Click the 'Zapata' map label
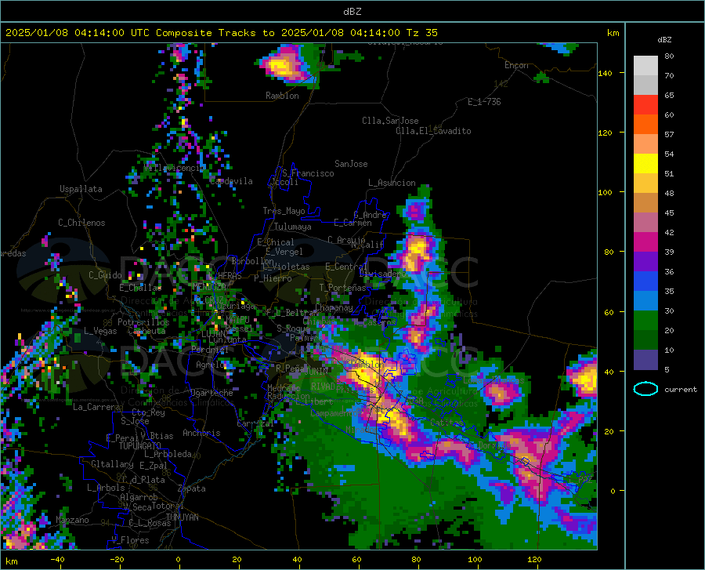 point(192,488)
